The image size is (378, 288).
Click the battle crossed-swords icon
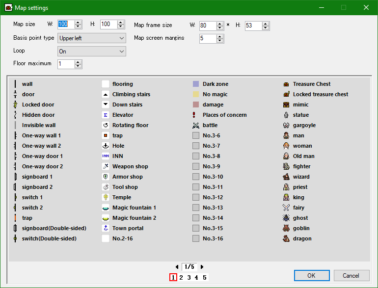pos(196,125)
